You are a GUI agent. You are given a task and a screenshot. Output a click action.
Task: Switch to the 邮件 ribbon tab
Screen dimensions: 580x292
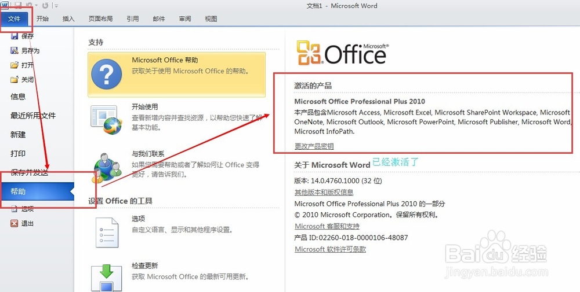pos(159,19)
